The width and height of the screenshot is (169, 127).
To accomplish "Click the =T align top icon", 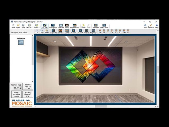I will point(120,31).
